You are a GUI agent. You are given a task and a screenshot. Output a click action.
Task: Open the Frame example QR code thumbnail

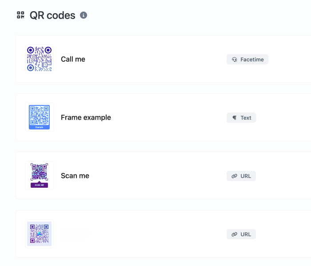click(x=39, y=117)
